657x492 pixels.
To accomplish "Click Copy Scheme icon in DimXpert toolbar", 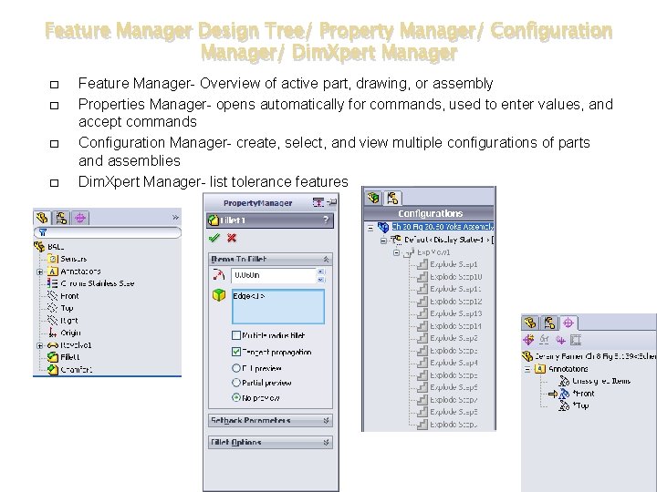I will coord(560,340).
